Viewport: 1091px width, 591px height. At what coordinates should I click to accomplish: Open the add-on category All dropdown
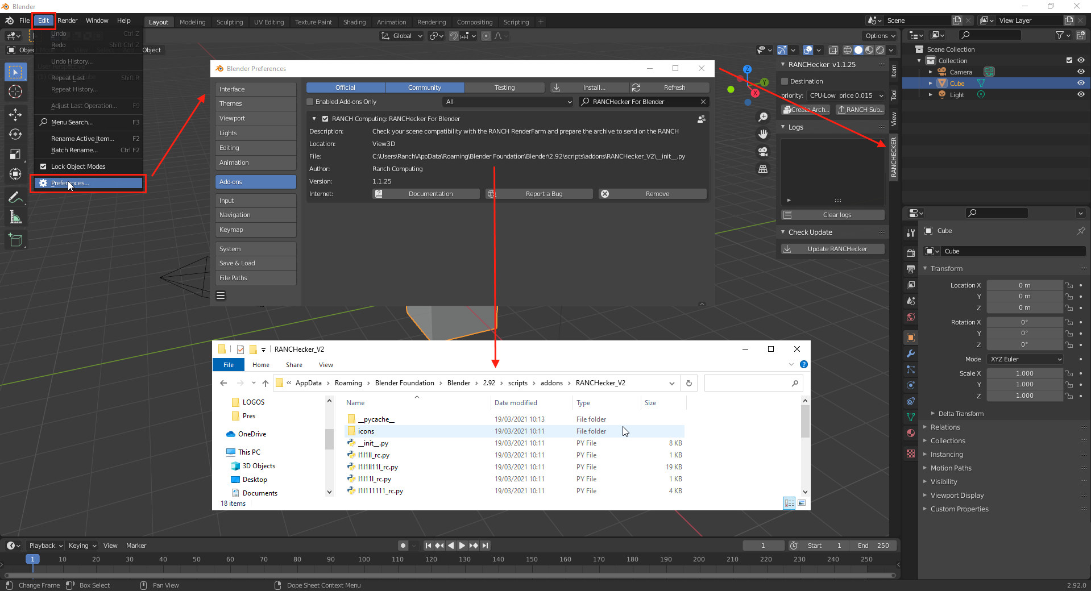(x=508, y=102)
